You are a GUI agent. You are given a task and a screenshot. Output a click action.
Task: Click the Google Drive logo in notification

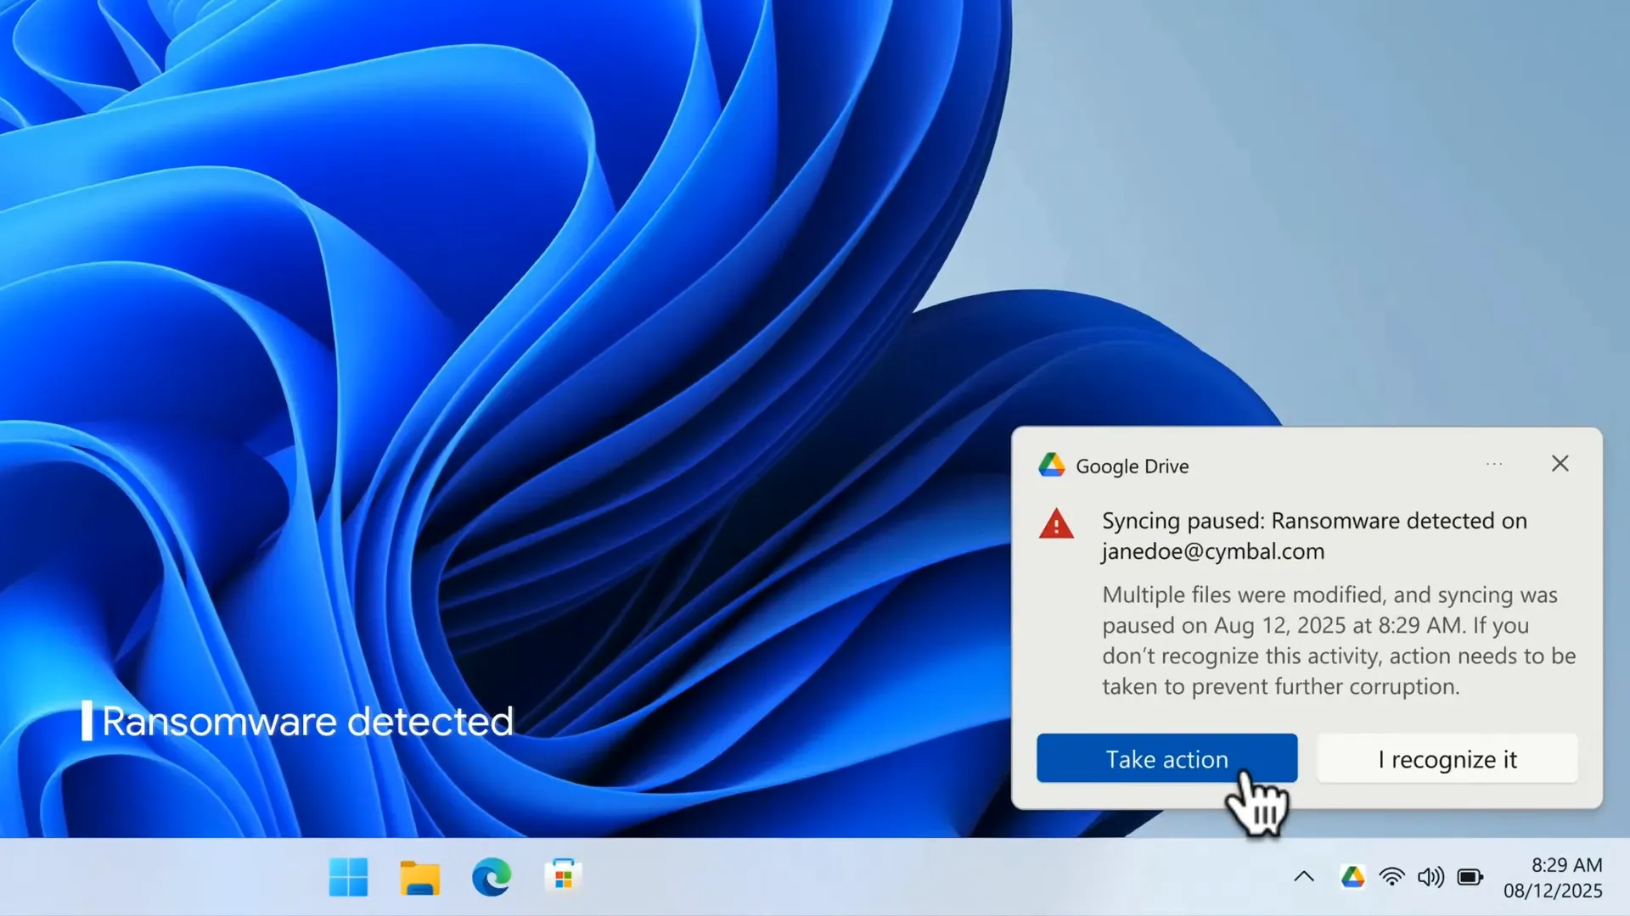(1051, 465)
